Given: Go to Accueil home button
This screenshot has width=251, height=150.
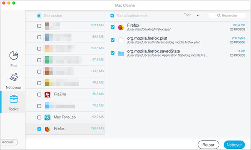Looking at the screenshot, I should point(9,142).
